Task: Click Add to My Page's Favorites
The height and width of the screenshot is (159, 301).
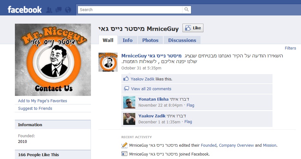Action: coord(42,101)
